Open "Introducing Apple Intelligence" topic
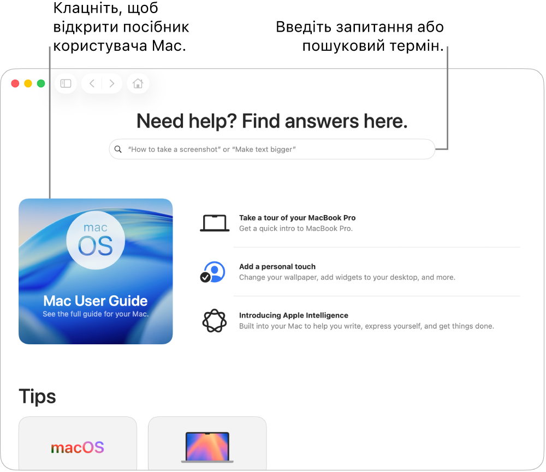 [x=294, y=315]
